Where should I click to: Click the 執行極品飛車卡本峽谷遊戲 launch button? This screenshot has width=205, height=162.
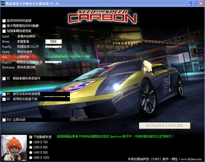pos(165,126)
